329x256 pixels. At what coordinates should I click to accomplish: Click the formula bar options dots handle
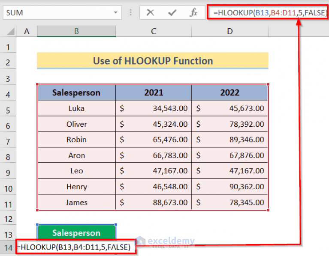click(x=130, y=12)
